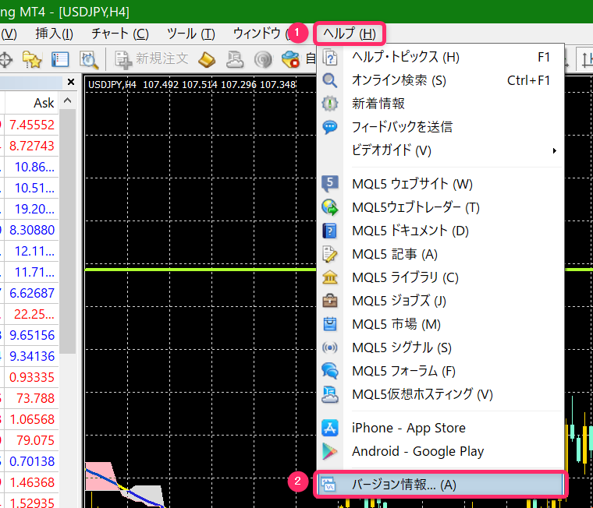Viewport: 593px width, 508px height.
Task: Open MQL5 記事 (A)
Action: (x=441, y=254)
